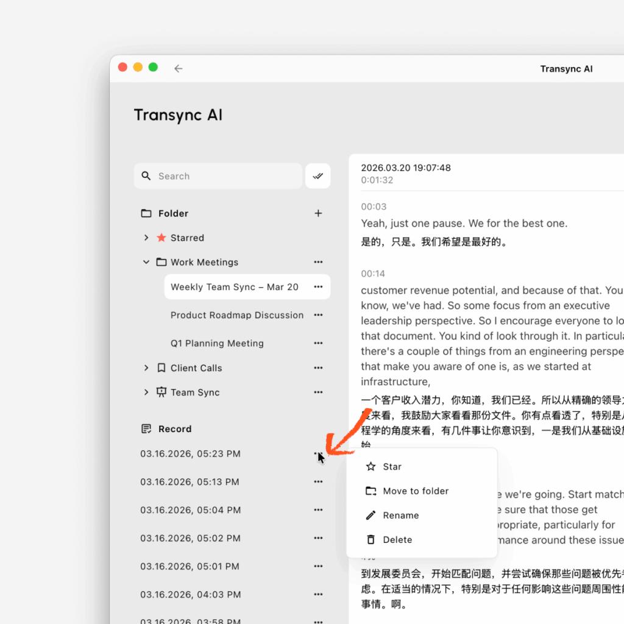Open the ellipsis menu for the 05:13 PM recording
Screen dimensions: 624x624
[318, 481]
